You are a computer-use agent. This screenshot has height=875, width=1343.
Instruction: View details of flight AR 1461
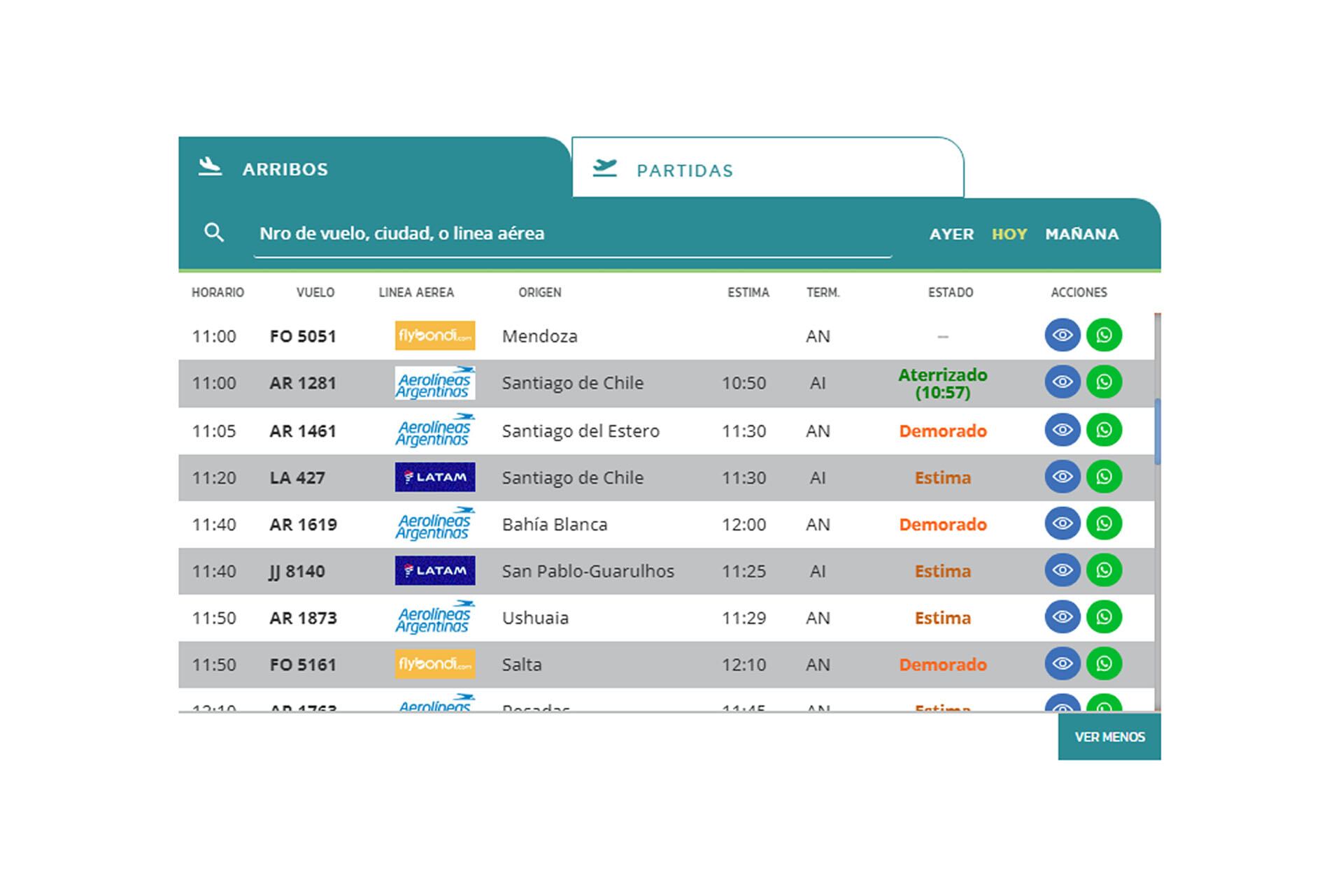1063,430
